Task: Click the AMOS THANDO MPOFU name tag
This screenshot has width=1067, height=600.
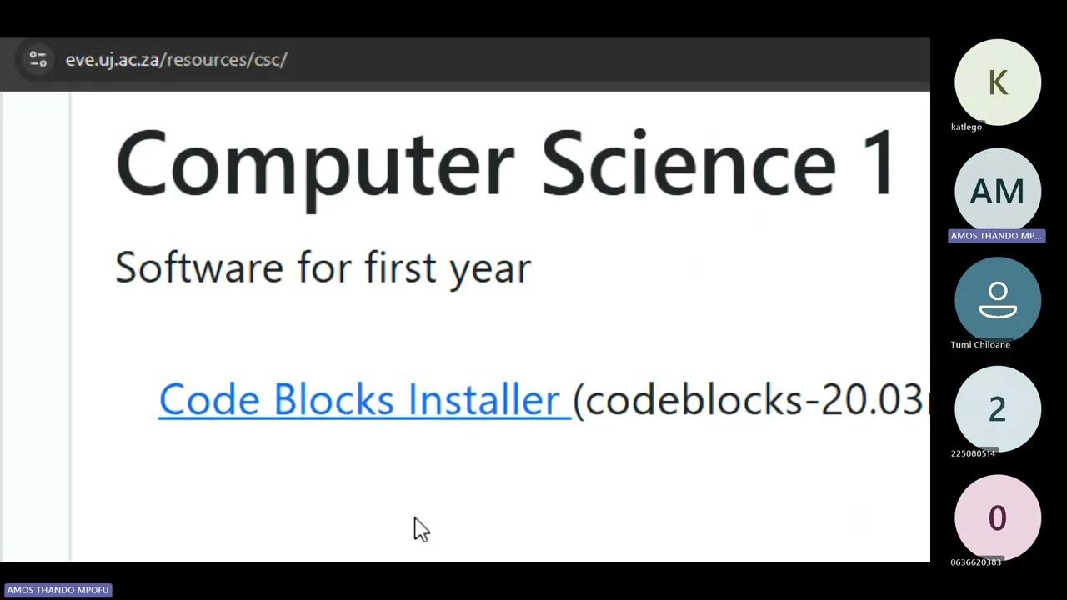Action: [58, 589]
